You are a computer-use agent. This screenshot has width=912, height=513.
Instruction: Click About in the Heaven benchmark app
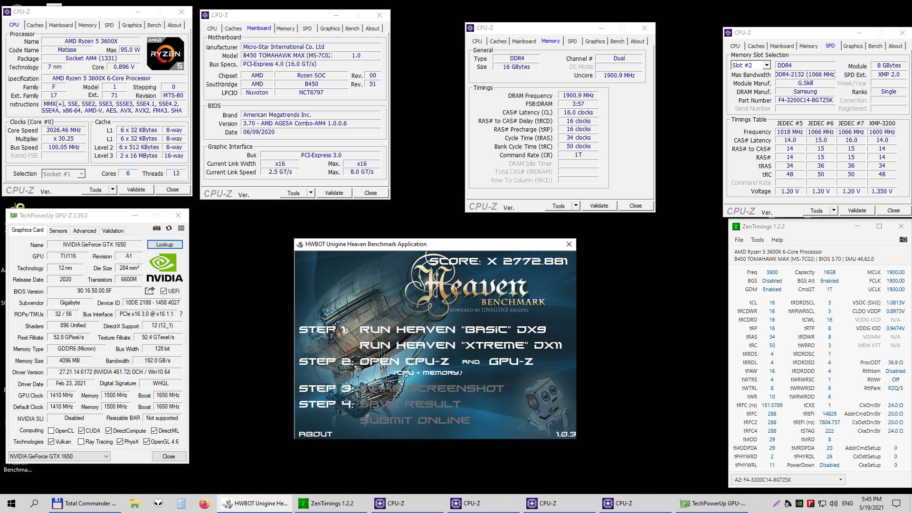coord(315,434)
